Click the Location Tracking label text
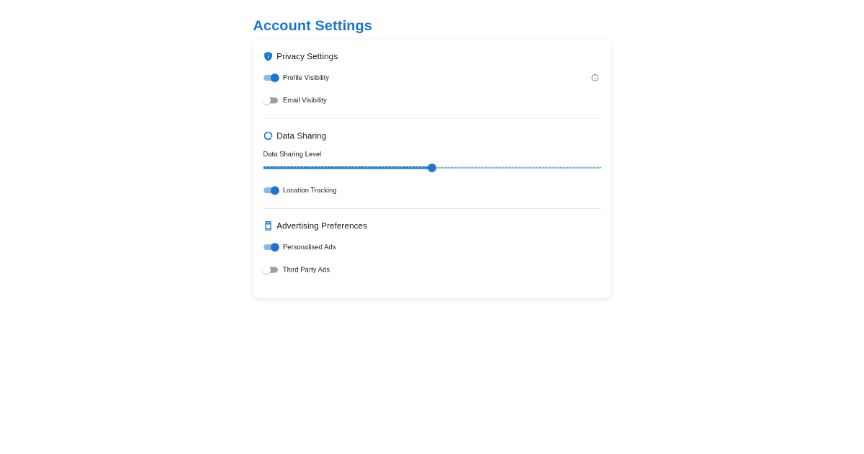This screenshot has height=454, width=864. (x=310, y=190)
